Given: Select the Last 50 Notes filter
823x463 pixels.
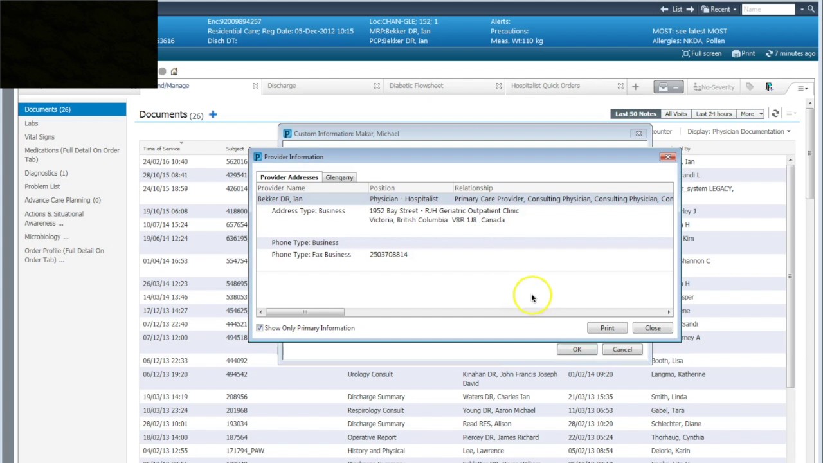Looking at the screenshot, I should point(635,114).
